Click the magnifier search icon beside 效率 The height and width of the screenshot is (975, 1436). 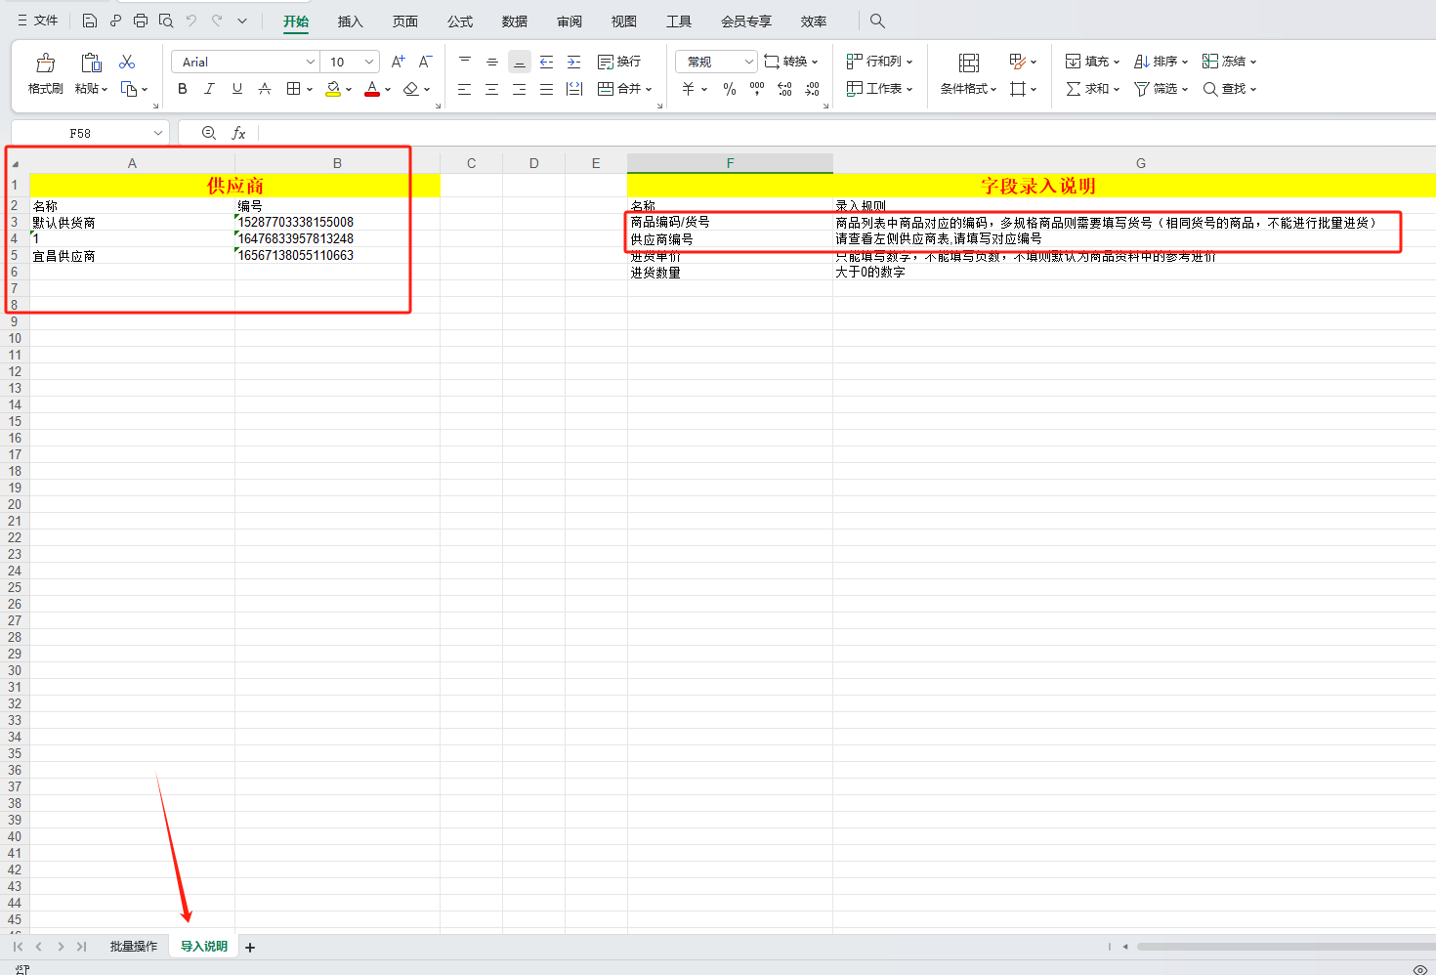[x=877, y=21]
